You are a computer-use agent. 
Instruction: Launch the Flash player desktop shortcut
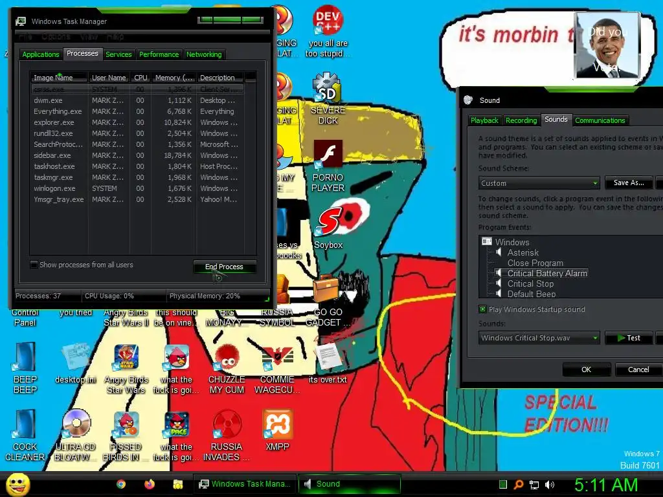pyautogui.click(x=328, y=154)
